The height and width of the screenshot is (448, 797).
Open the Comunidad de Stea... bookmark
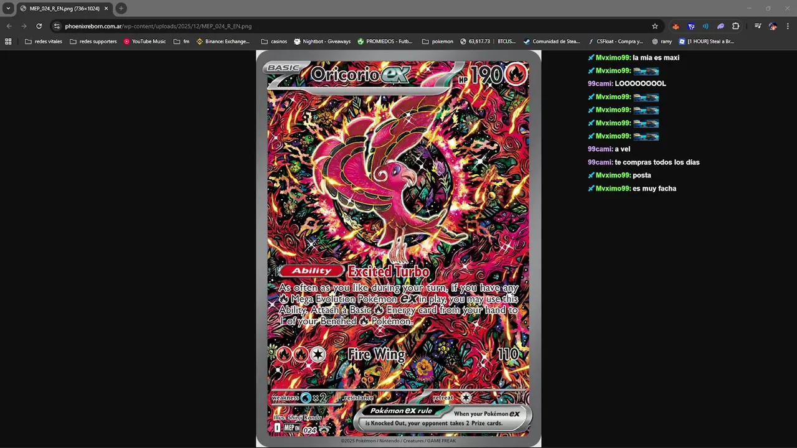point(551,42)
